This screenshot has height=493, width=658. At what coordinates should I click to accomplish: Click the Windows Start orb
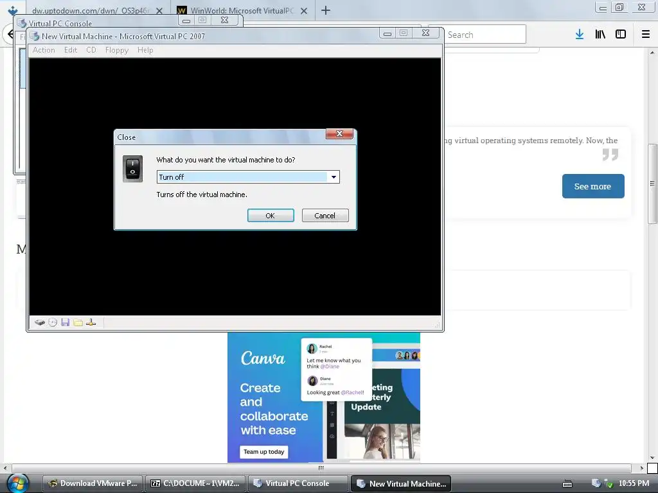pos(17,483)
